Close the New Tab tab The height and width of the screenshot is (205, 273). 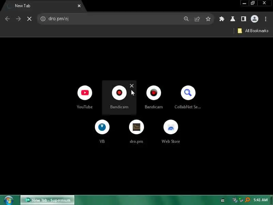[x=79, y=6]
